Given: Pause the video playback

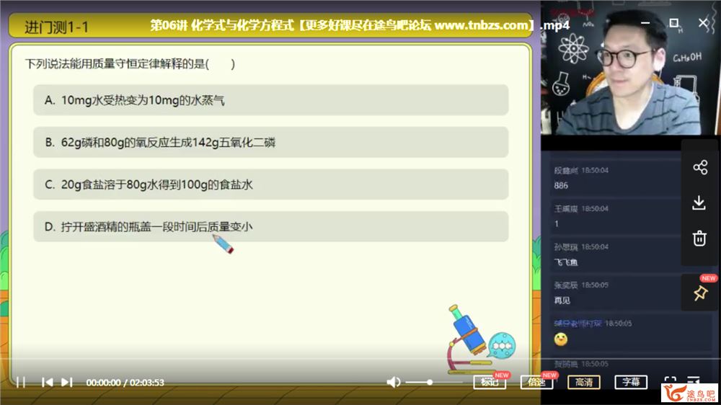Looking at the screenshot, I should pos(21,382).
